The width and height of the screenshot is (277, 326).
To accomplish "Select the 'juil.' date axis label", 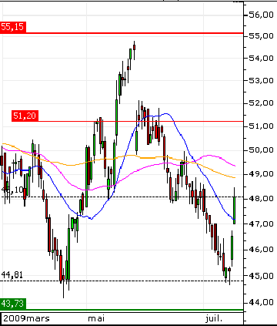I will [x=214, y=318].
